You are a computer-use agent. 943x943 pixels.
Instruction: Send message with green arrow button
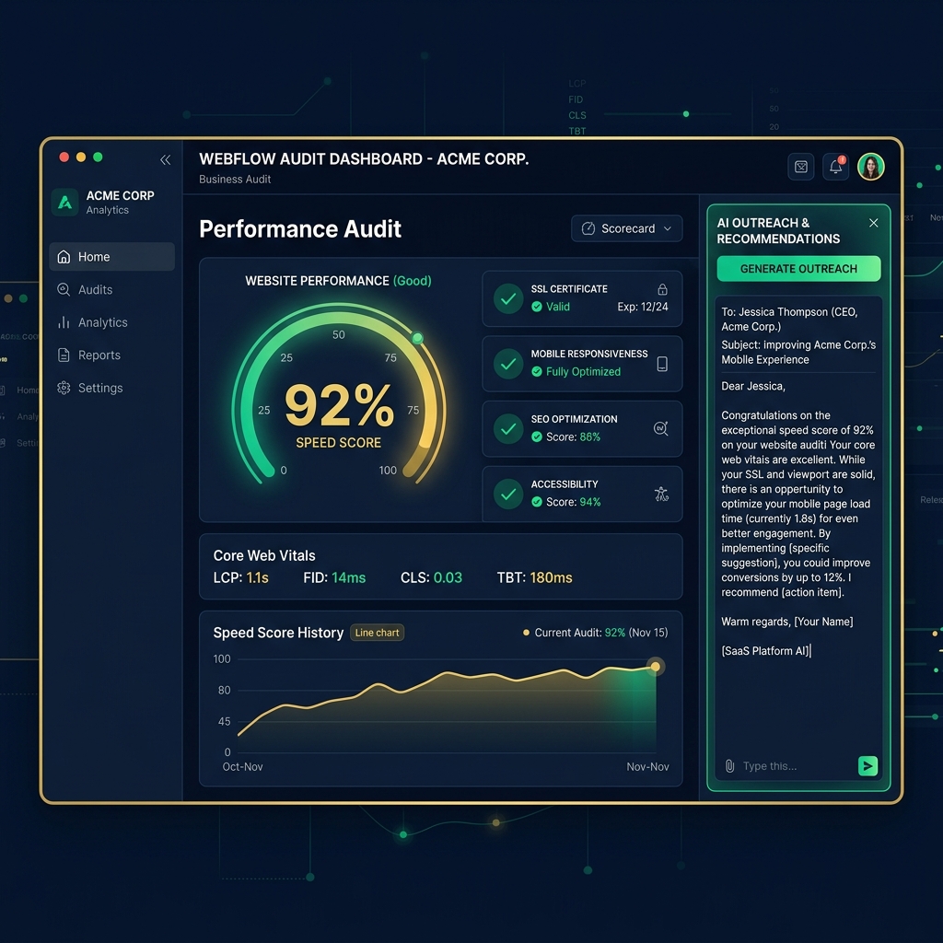(x=867, y=766)
